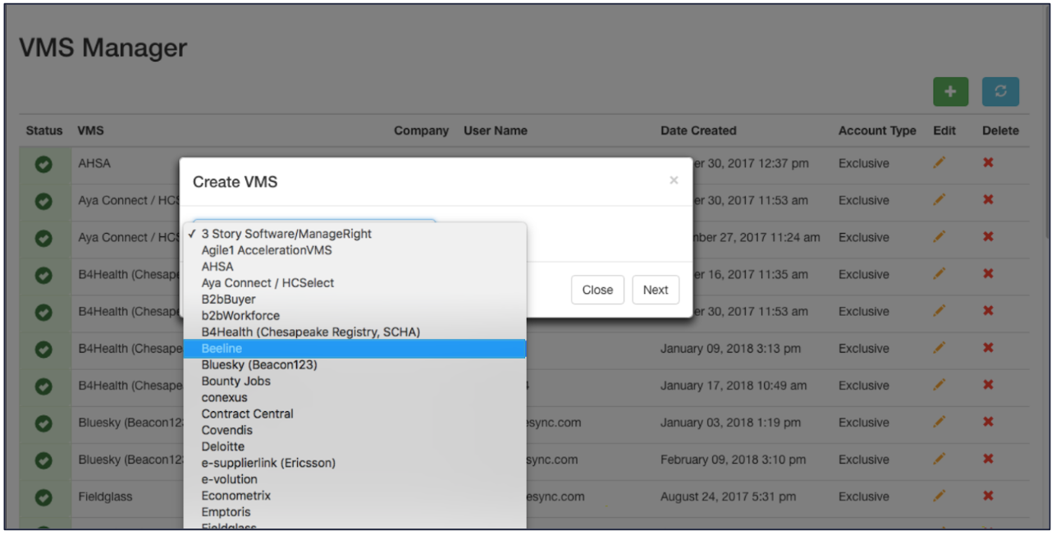Click status check on first Aya Connect row
The width and height of the screenshot is (1056, 535).
[x=43, y=201]
